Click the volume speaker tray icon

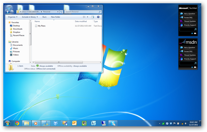[186, 123]
